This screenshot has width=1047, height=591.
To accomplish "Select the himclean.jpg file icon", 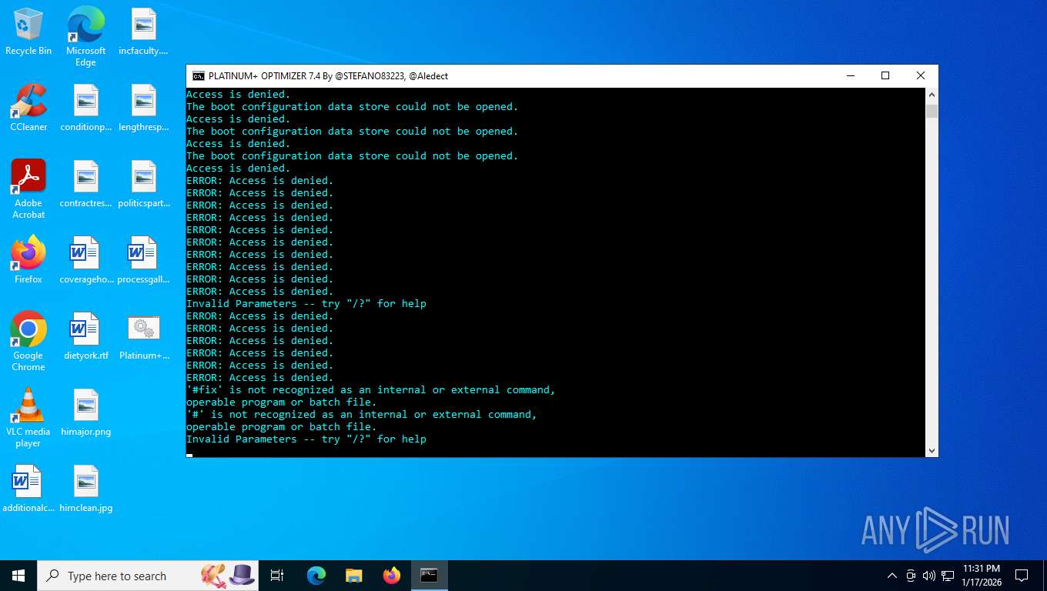I will tap(85, 489).
